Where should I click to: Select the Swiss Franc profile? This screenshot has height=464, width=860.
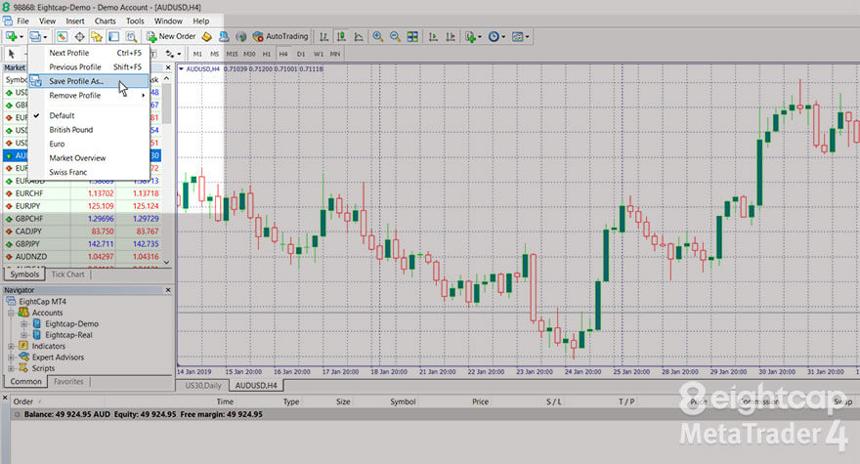(89, 172)
